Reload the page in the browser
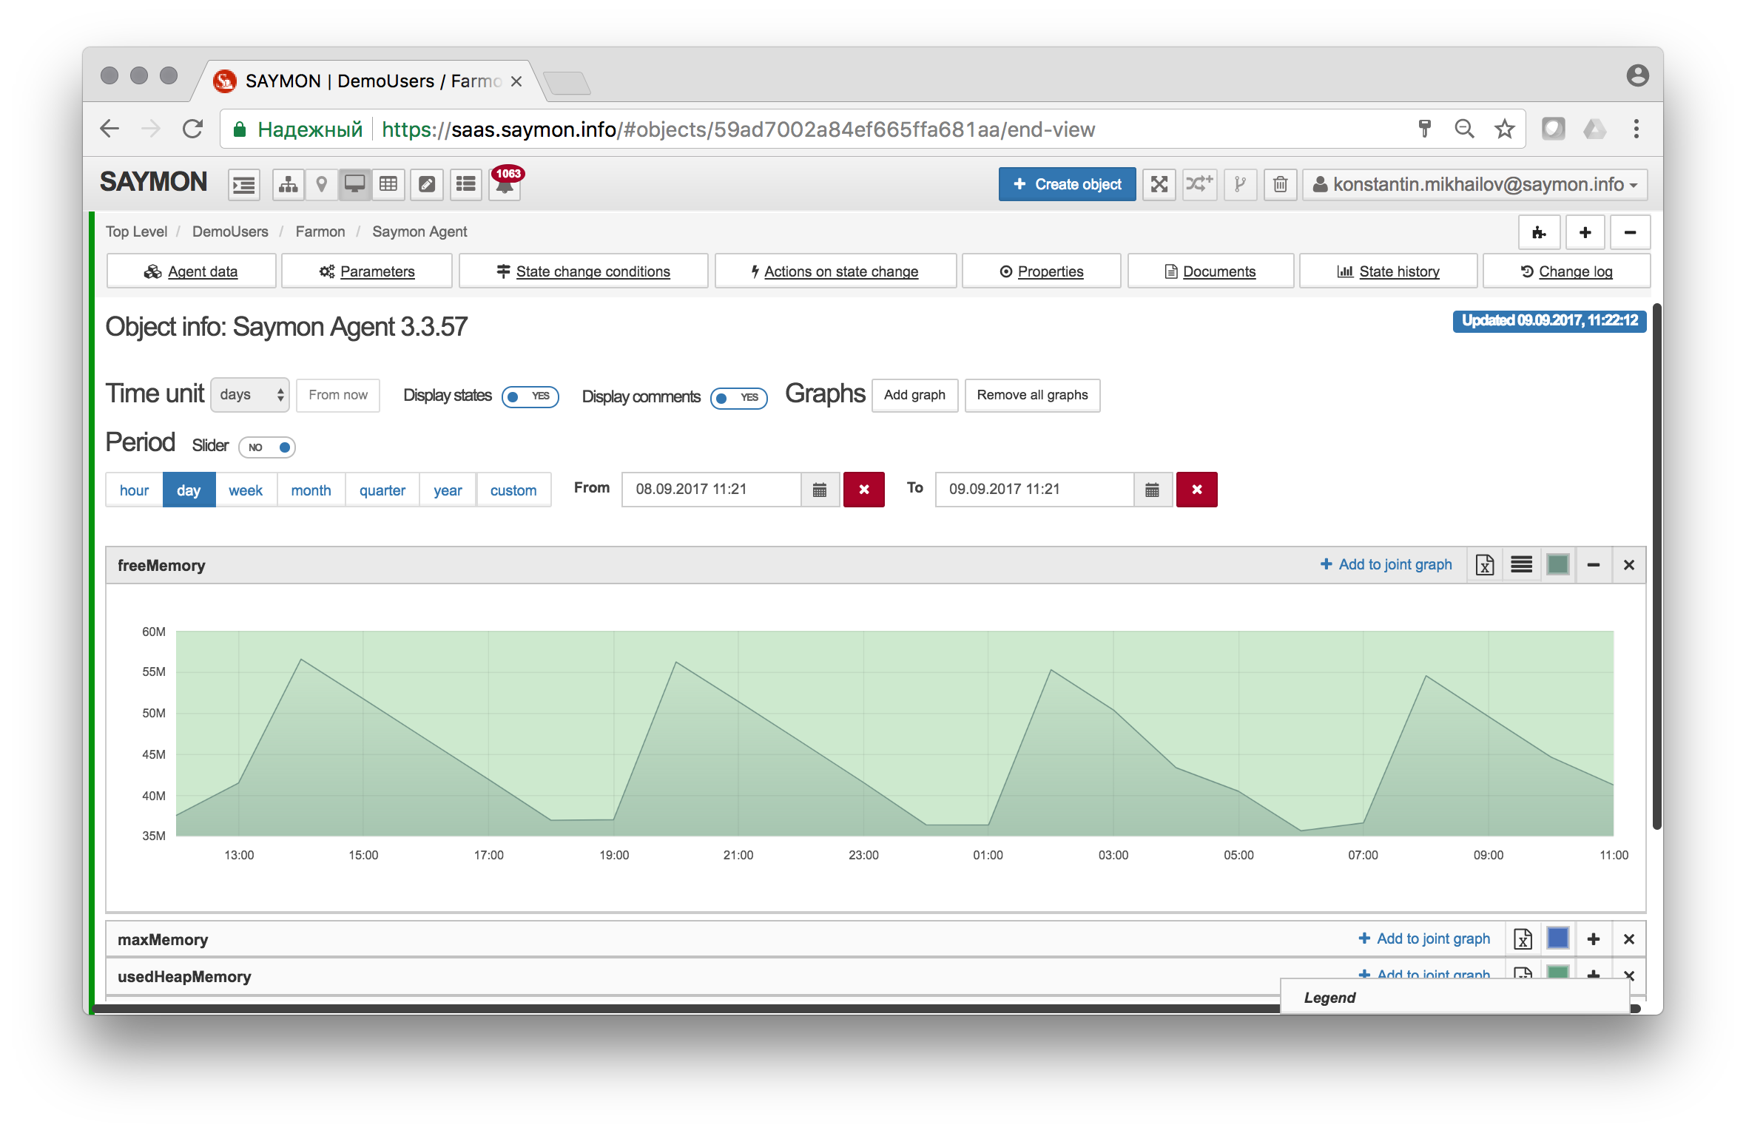 click(x=192, y=129)
